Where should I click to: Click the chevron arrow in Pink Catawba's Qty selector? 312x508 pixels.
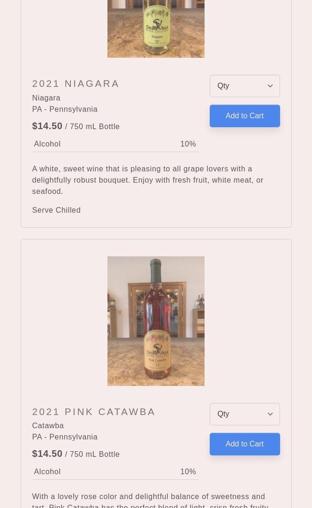(270, 414)
